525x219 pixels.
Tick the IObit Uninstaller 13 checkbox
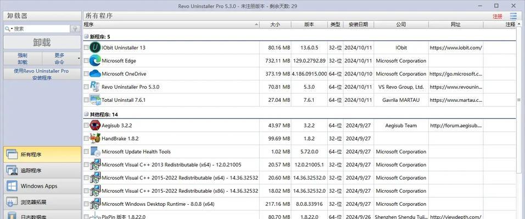pos(86,48)
